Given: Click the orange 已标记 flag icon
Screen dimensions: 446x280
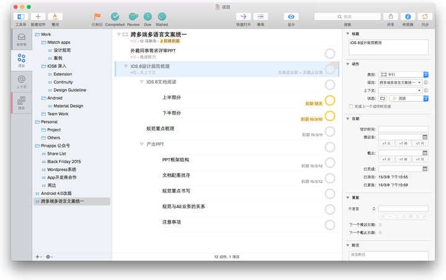Looking at the screenshot, I should coord(97,17).
